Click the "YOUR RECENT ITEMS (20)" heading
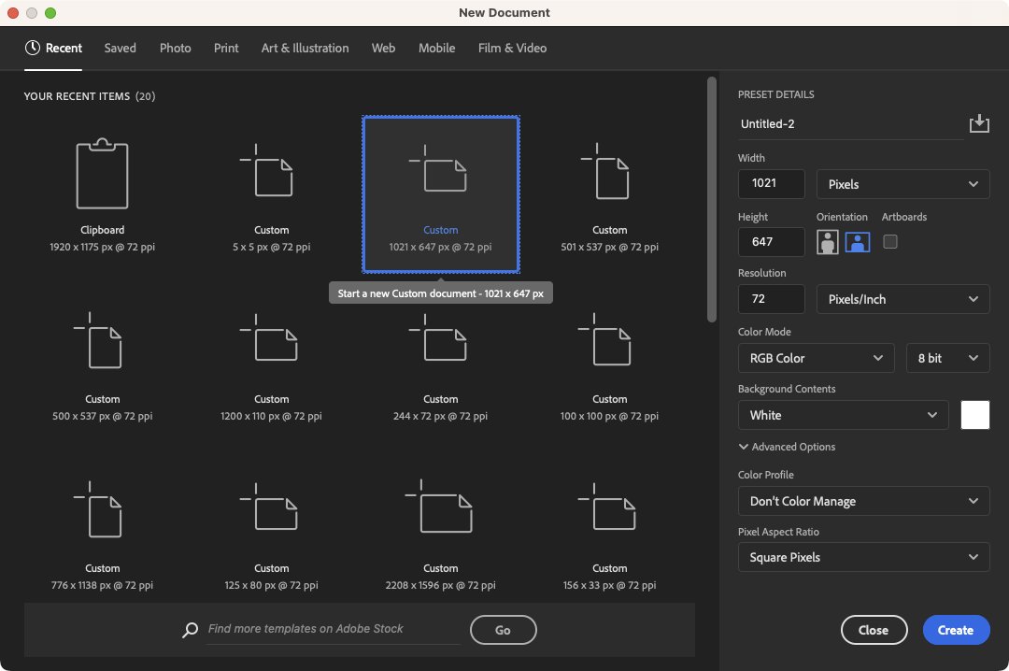This screenshot has height=671, width=1009. pos(90,96)
